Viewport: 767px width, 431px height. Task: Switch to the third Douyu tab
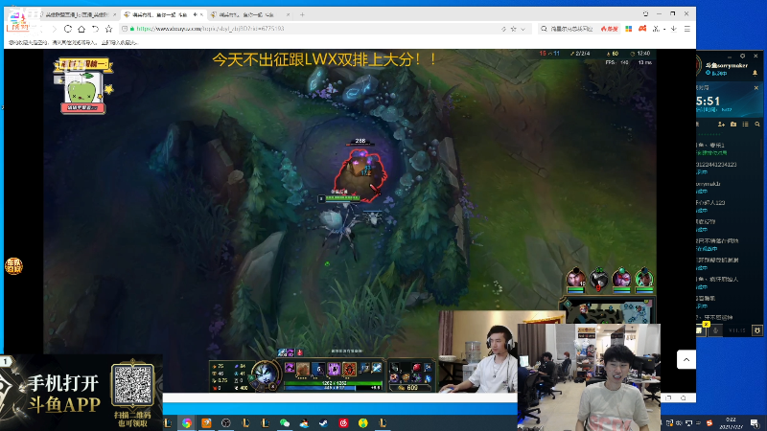[x=248, y=14]
